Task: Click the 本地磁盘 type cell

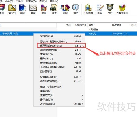Action: pos(93,30)
